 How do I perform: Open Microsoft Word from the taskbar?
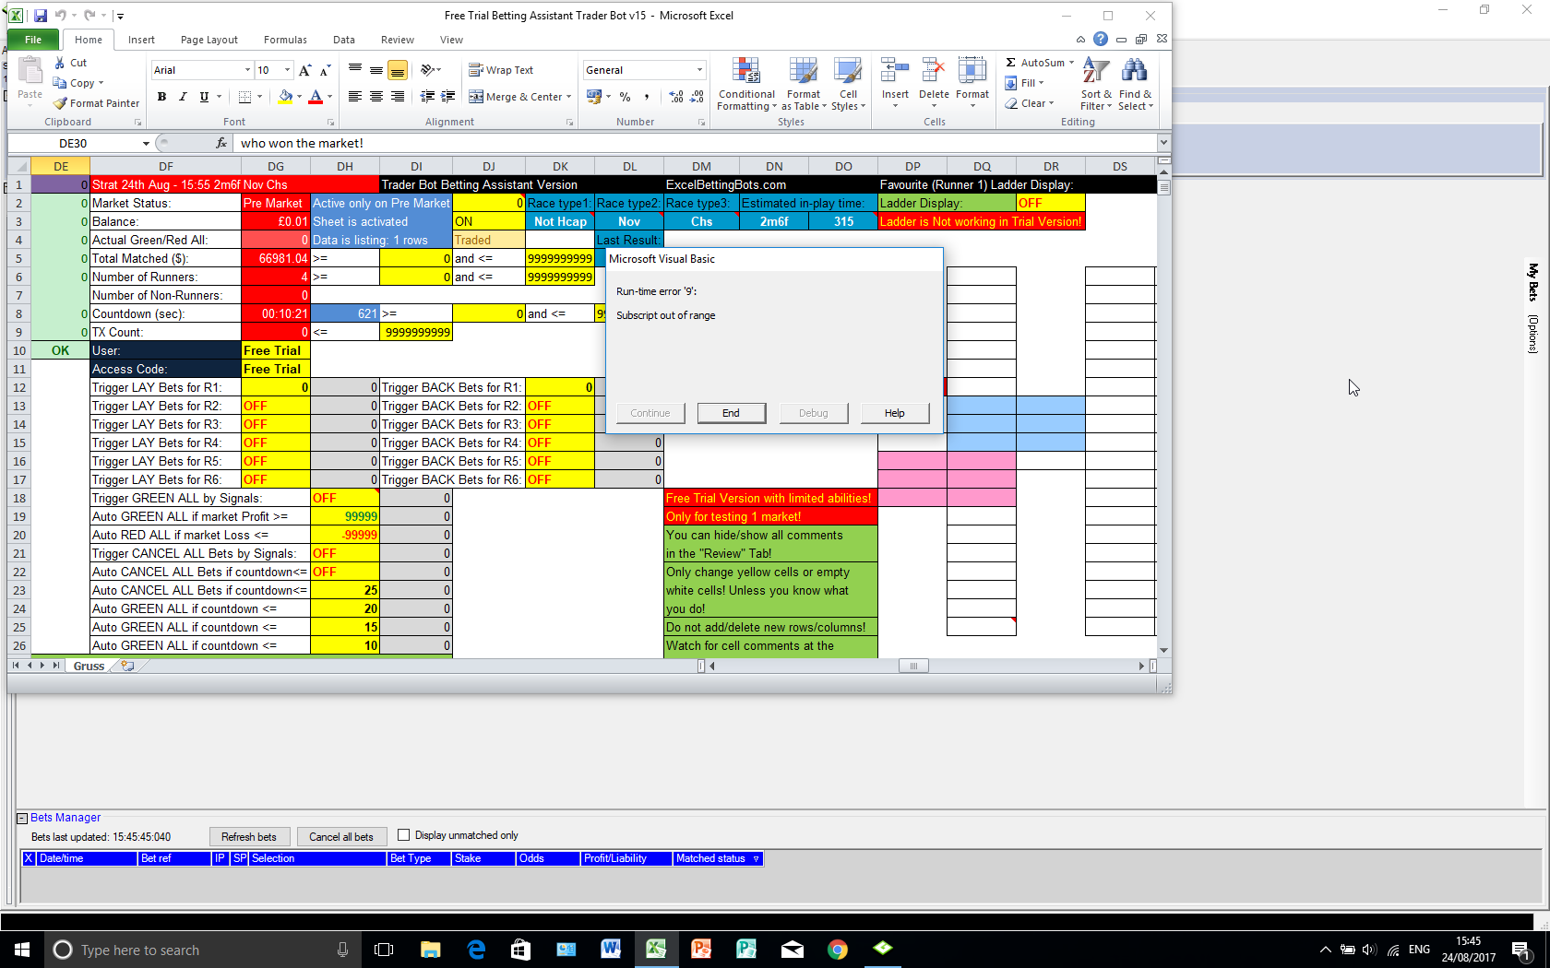[x=611, y=950]
